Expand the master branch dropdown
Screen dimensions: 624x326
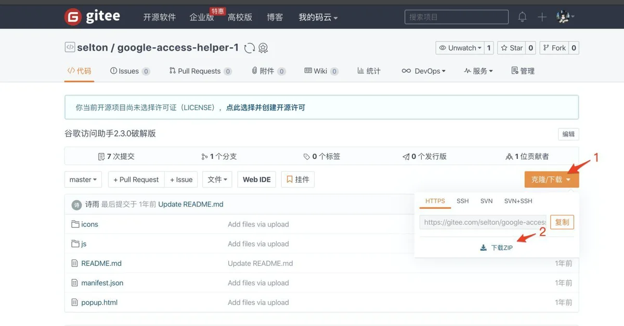[83, 180]
